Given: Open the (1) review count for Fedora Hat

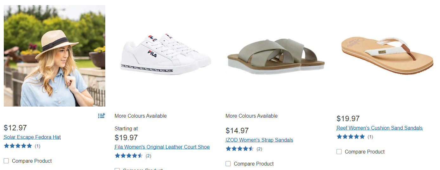Looking at the screenshot, I should (x=37, y=146).
